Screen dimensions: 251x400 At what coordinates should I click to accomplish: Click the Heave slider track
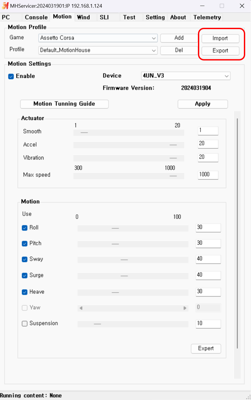click(133, 292)
